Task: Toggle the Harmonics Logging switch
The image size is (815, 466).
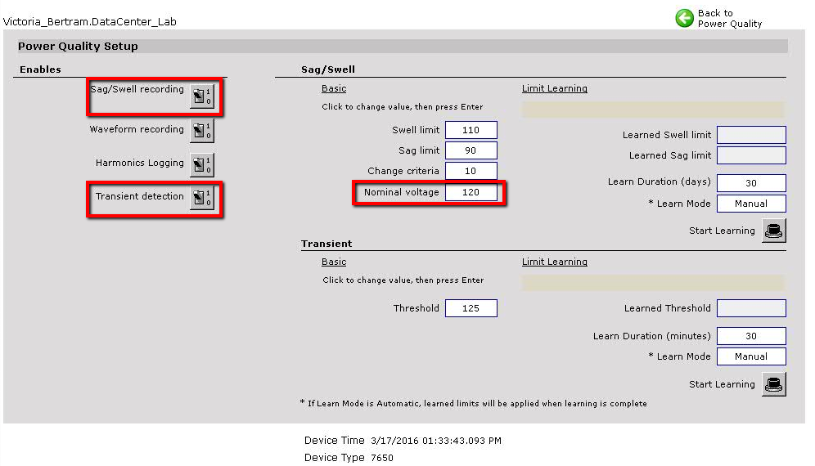Action: [201, 164]
